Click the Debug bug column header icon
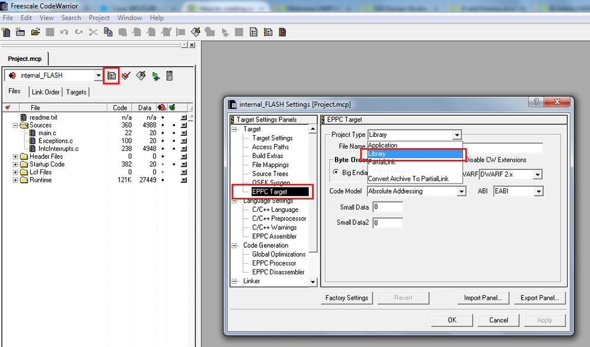The width and height of the screenshot is (590, 347). pyautogui.click(x=172, y=107)
